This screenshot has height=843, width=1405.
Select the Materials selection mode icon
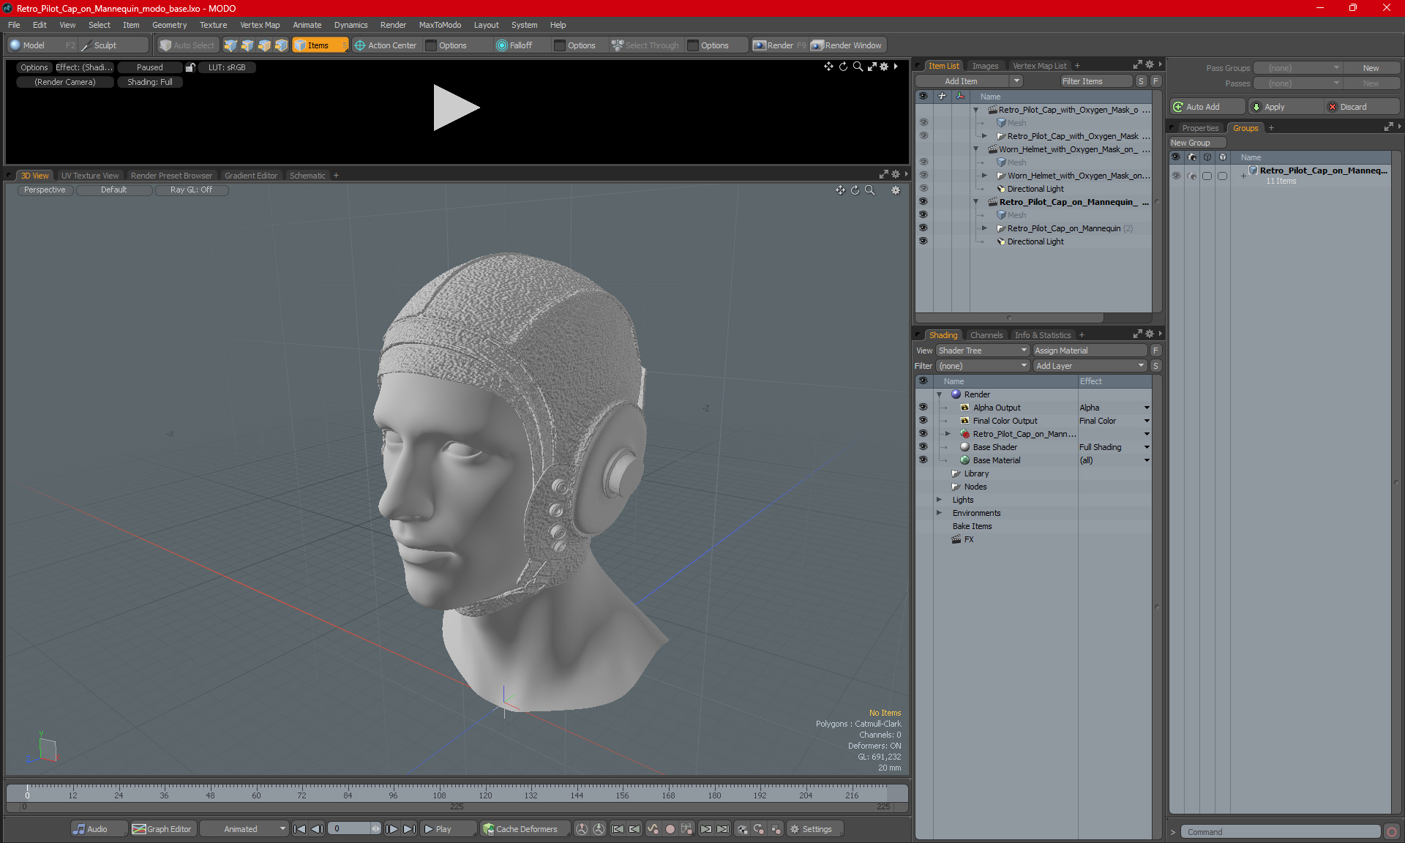click(281, 45)
